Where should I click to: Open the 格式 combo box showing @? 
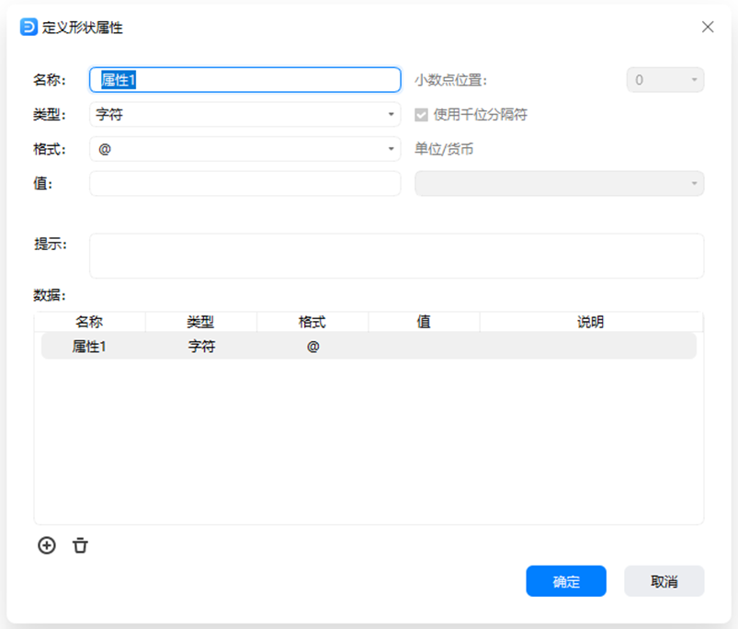[244, 149]
